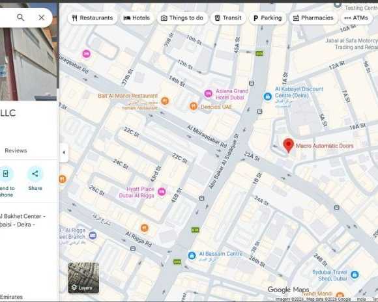This screenshot has width=378, height=302.
Task: Click the Share icon button
Action: (35, 174)
